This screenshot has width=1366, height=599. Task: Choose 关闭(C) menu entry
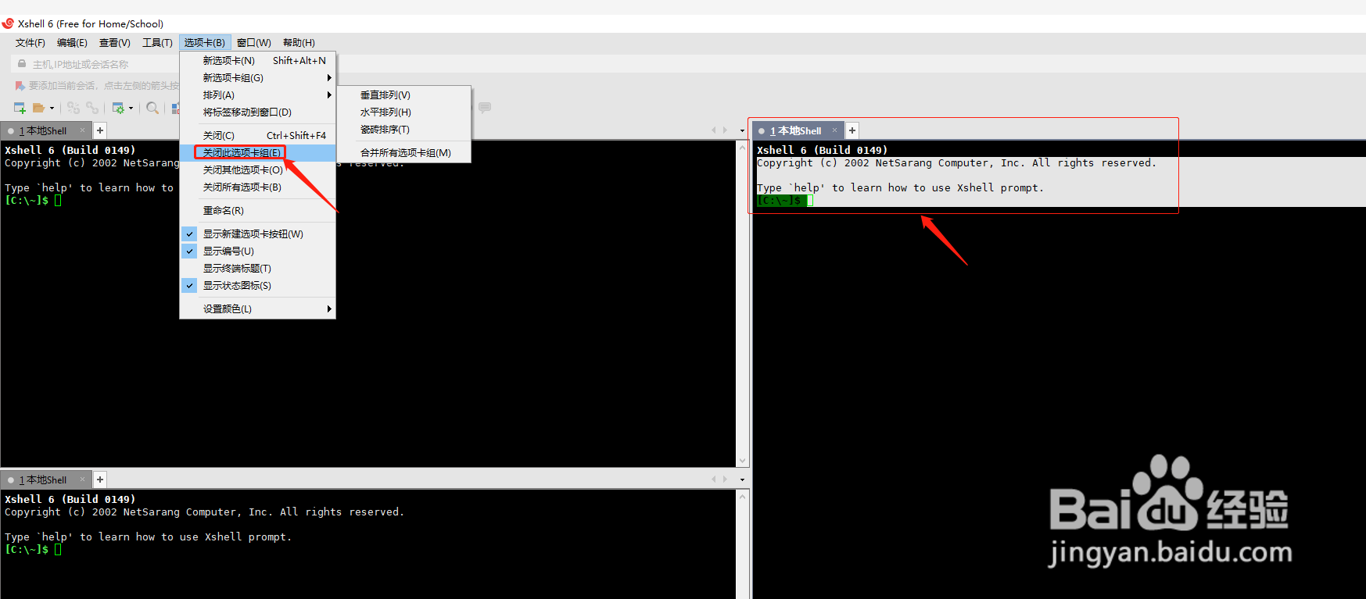[258, 135]
